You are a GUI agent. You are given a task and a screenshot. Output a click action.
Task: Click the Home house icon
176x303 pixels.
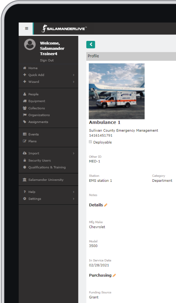pyautogui.click(x=24, y=68)
